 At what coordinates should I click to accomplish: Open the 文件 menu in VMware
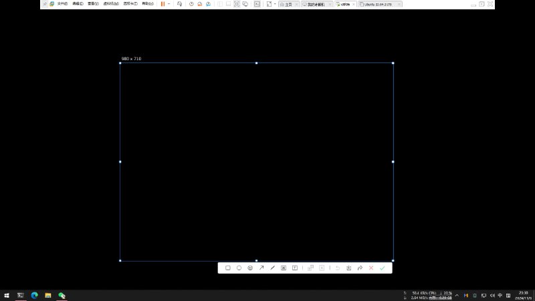62,4
